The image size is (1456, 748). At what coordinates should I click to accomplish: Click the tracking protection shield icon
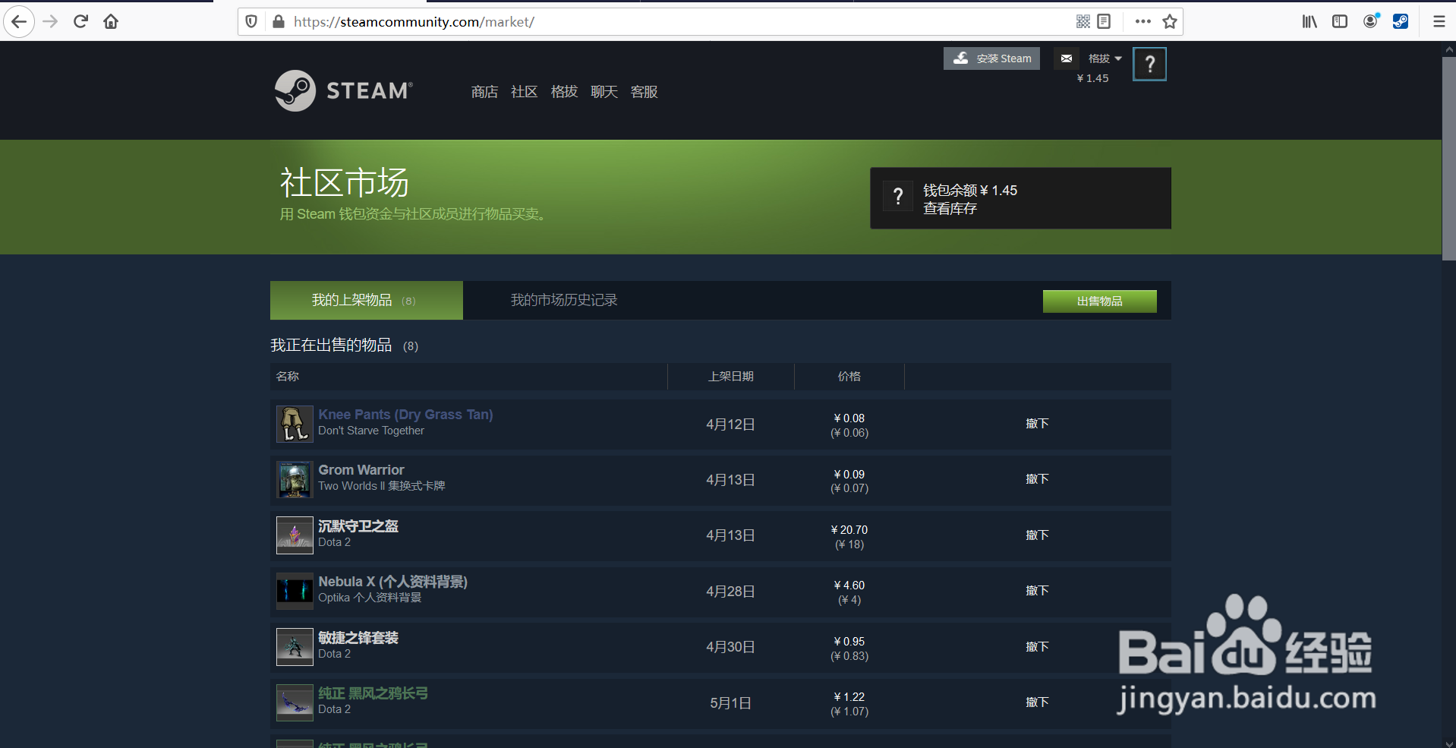[x=251, y=21]
